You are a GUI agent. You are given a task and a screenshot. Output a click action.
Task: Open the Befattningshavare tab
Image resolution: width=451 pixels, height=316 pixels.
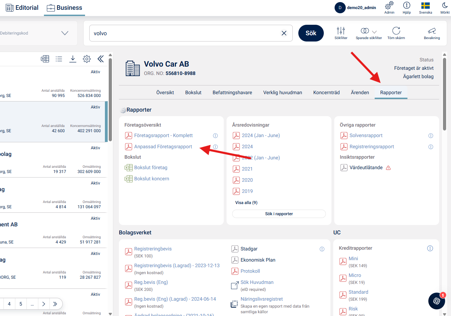tap(232, 92)
